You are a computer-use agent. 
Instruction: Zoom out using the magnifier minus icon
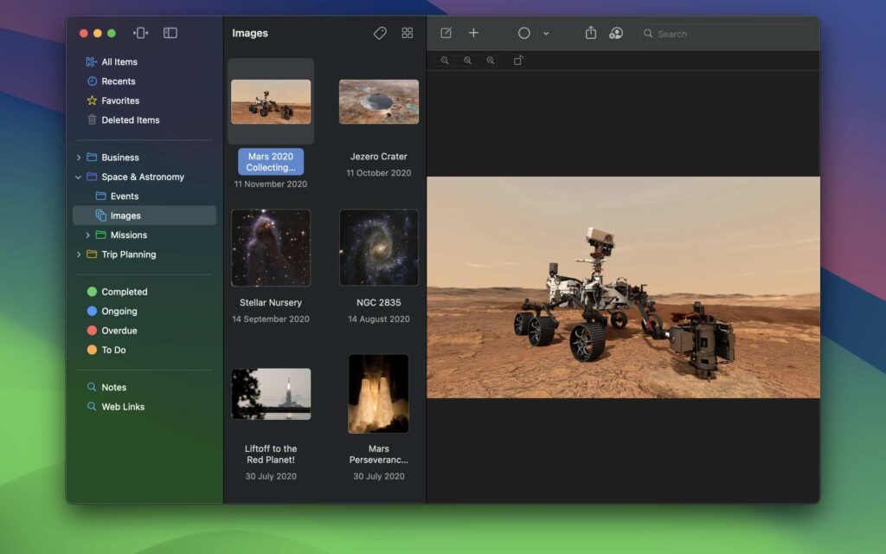446,61
